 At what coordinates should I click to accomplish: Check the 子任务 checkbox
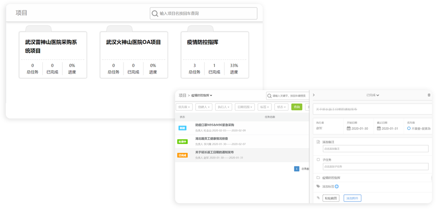pos(318,159)
